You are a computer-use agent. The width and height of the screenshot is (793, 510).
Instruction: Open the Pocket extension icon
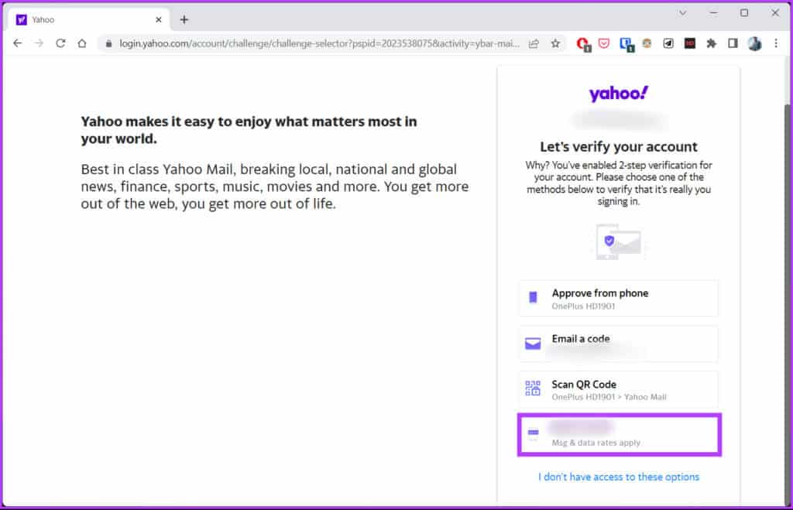click(x=604, y=43)
